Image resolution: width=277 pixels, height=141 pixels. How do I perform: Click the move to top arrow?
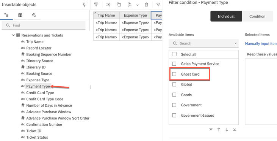211,130
